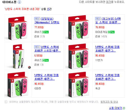Click the info icon beside 네이버쇼핑 heading
Image resolution: width=128 pixels, height=112 pixels.
tap(19, 2)
